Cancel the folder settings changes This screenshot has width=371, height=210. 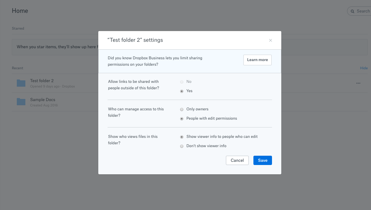(x=237, y=160)
